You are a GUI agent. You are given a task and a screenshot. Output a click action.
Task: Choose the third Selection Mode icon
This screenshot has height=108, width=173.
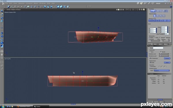[x=161, y=16]
